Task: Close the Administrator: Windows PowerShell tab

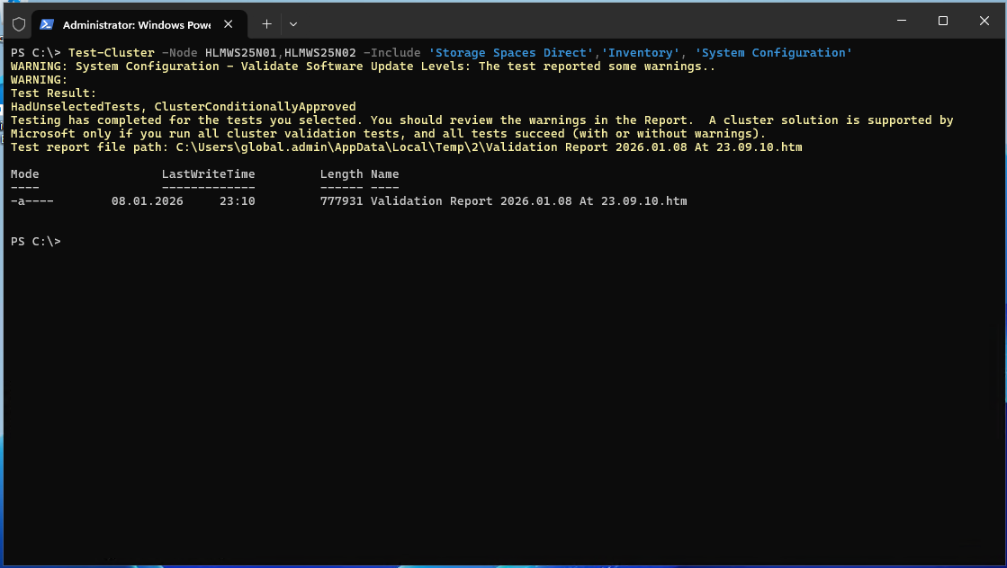Action: pos(229,24)
